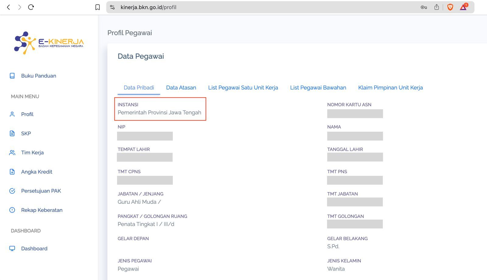Click the MAIN MENU section header

coord(25,97)
